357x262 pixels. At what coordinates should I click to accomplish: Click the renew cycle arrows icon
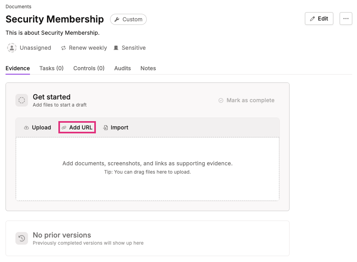[x=64, y=48]
